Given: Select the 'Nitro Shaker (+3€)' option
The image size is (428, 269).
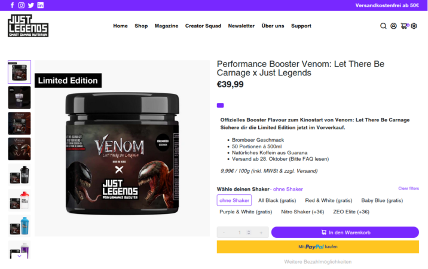Looking at the screenshot, I should coord(302,212).
